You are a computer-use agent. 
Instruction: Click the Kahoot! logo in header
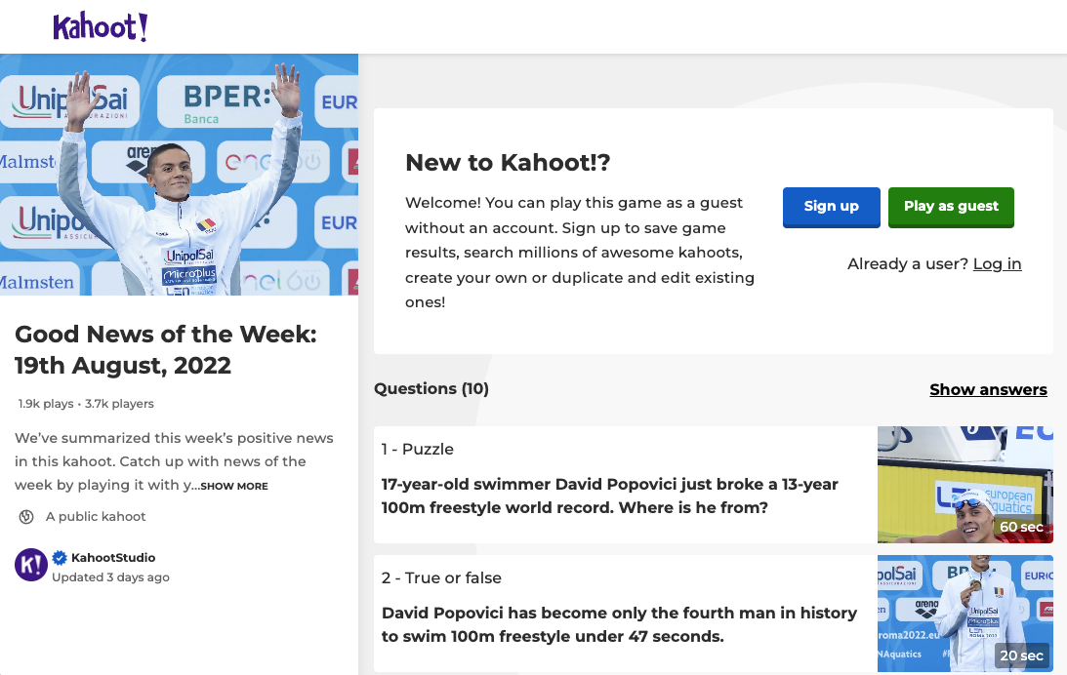(100, 26)
